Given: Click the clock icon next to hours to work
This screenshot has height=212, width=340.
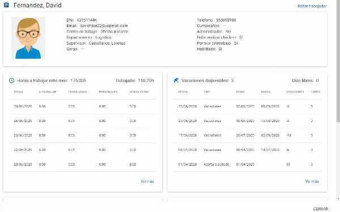Looking at the screenshot, I should [x=11, y=80].
